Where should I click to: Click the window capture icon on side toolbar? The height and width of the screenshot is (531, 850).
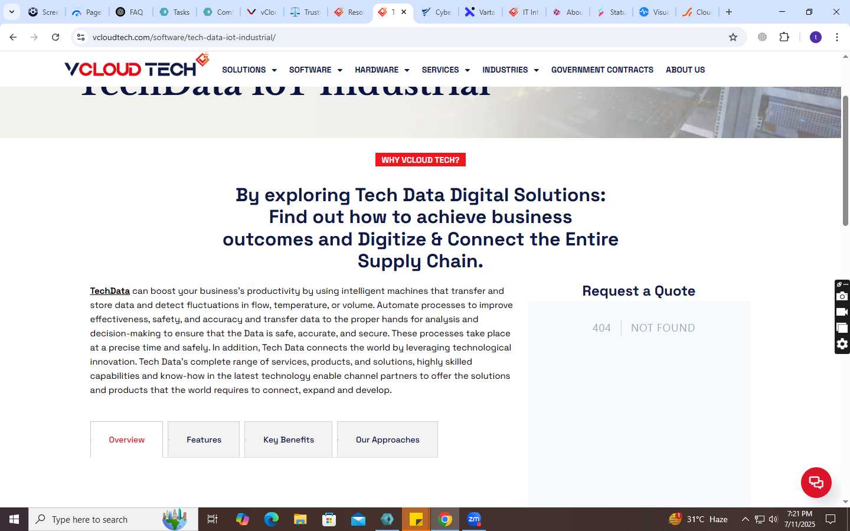[842, 328]
